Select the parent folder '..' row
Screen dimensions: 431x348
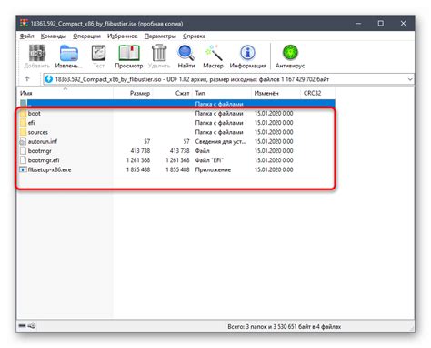[177, 104]
